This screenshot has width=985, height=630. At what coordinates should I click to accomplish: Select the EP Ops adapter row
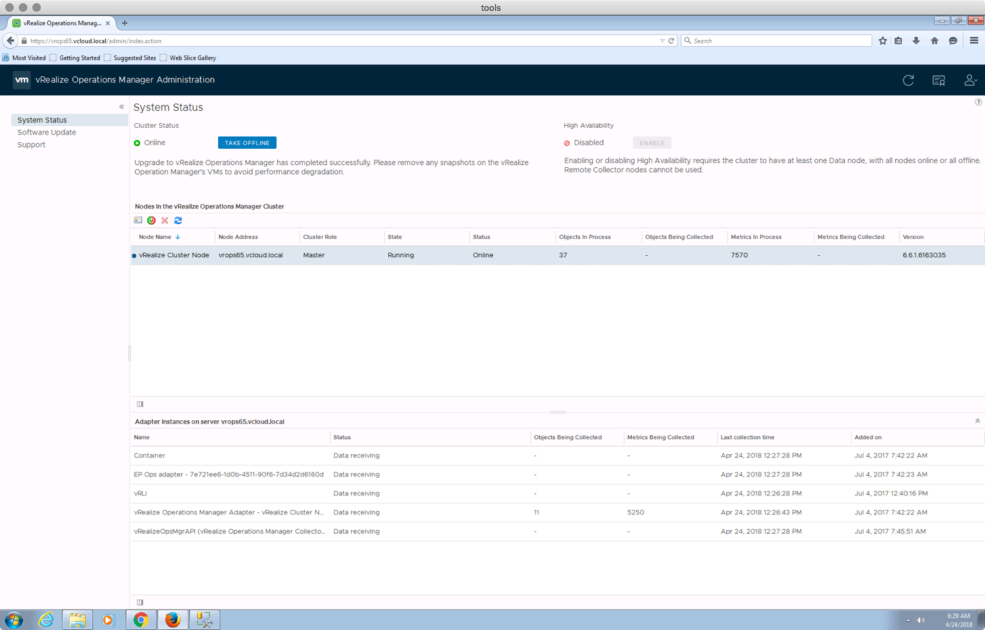point(558,474)
